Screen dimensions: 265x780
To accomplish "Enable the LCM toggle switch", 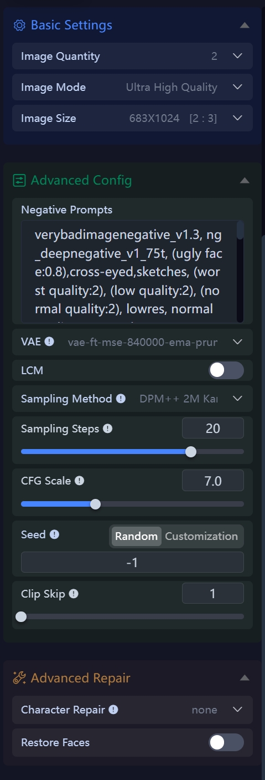I will tap(226, 370).
